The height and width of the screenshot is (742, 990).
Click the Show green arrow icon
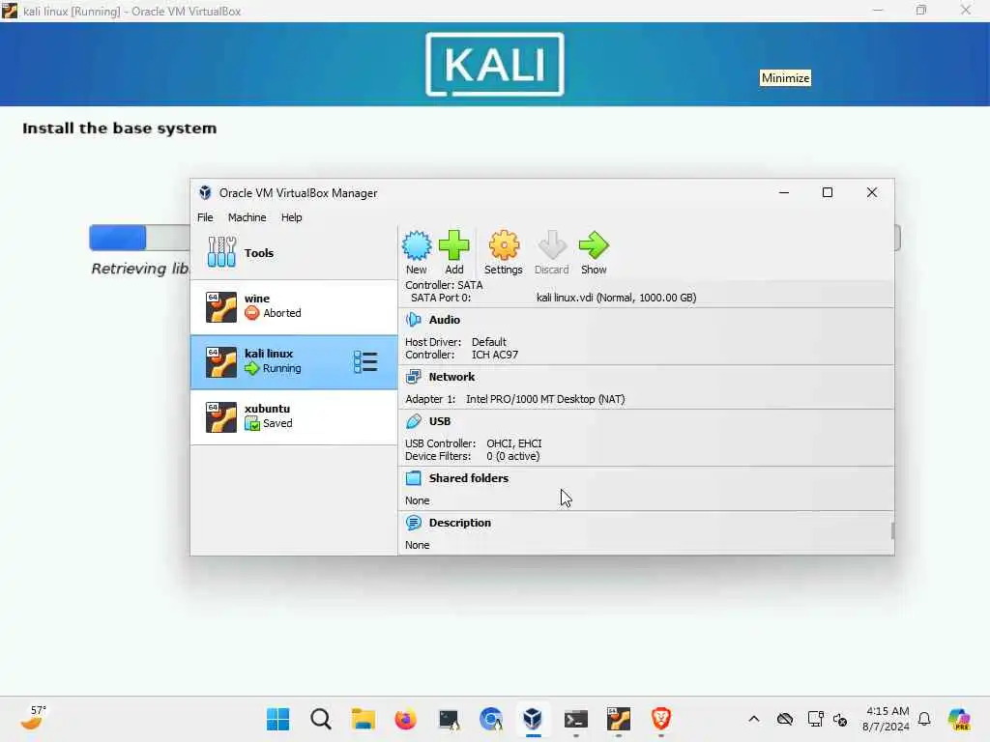(x=594, y=245)
